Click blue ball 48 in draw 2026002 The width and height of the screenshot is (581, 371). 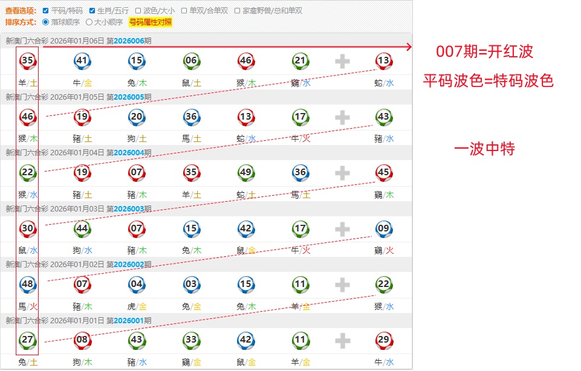click(x=27, y=285)
